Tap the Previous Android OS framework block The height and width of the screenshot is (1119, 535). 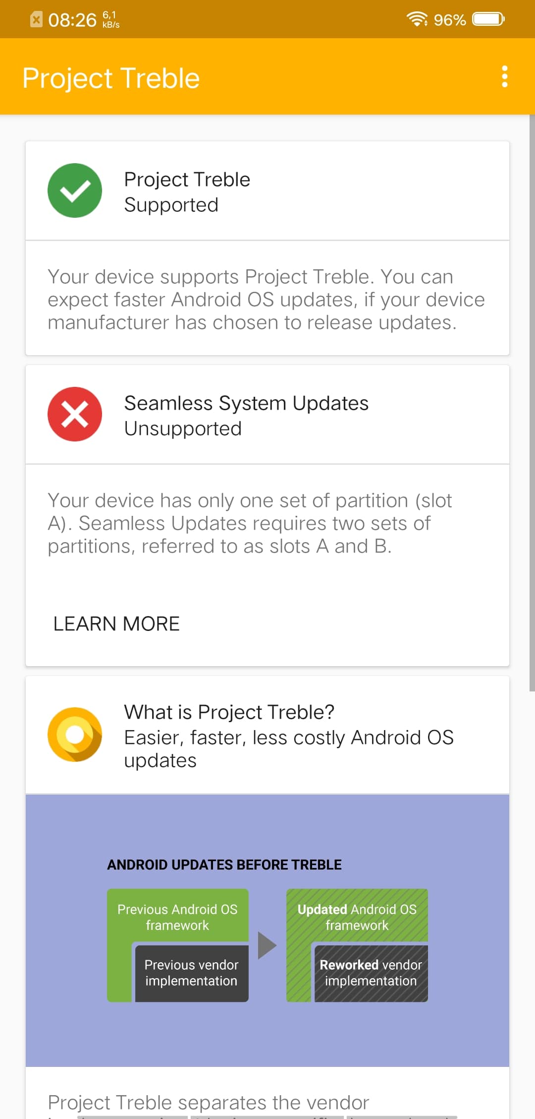click(178, 917)
